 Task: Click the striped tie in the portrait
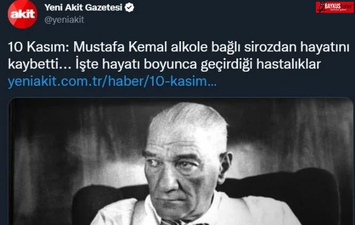coord(175,222)
